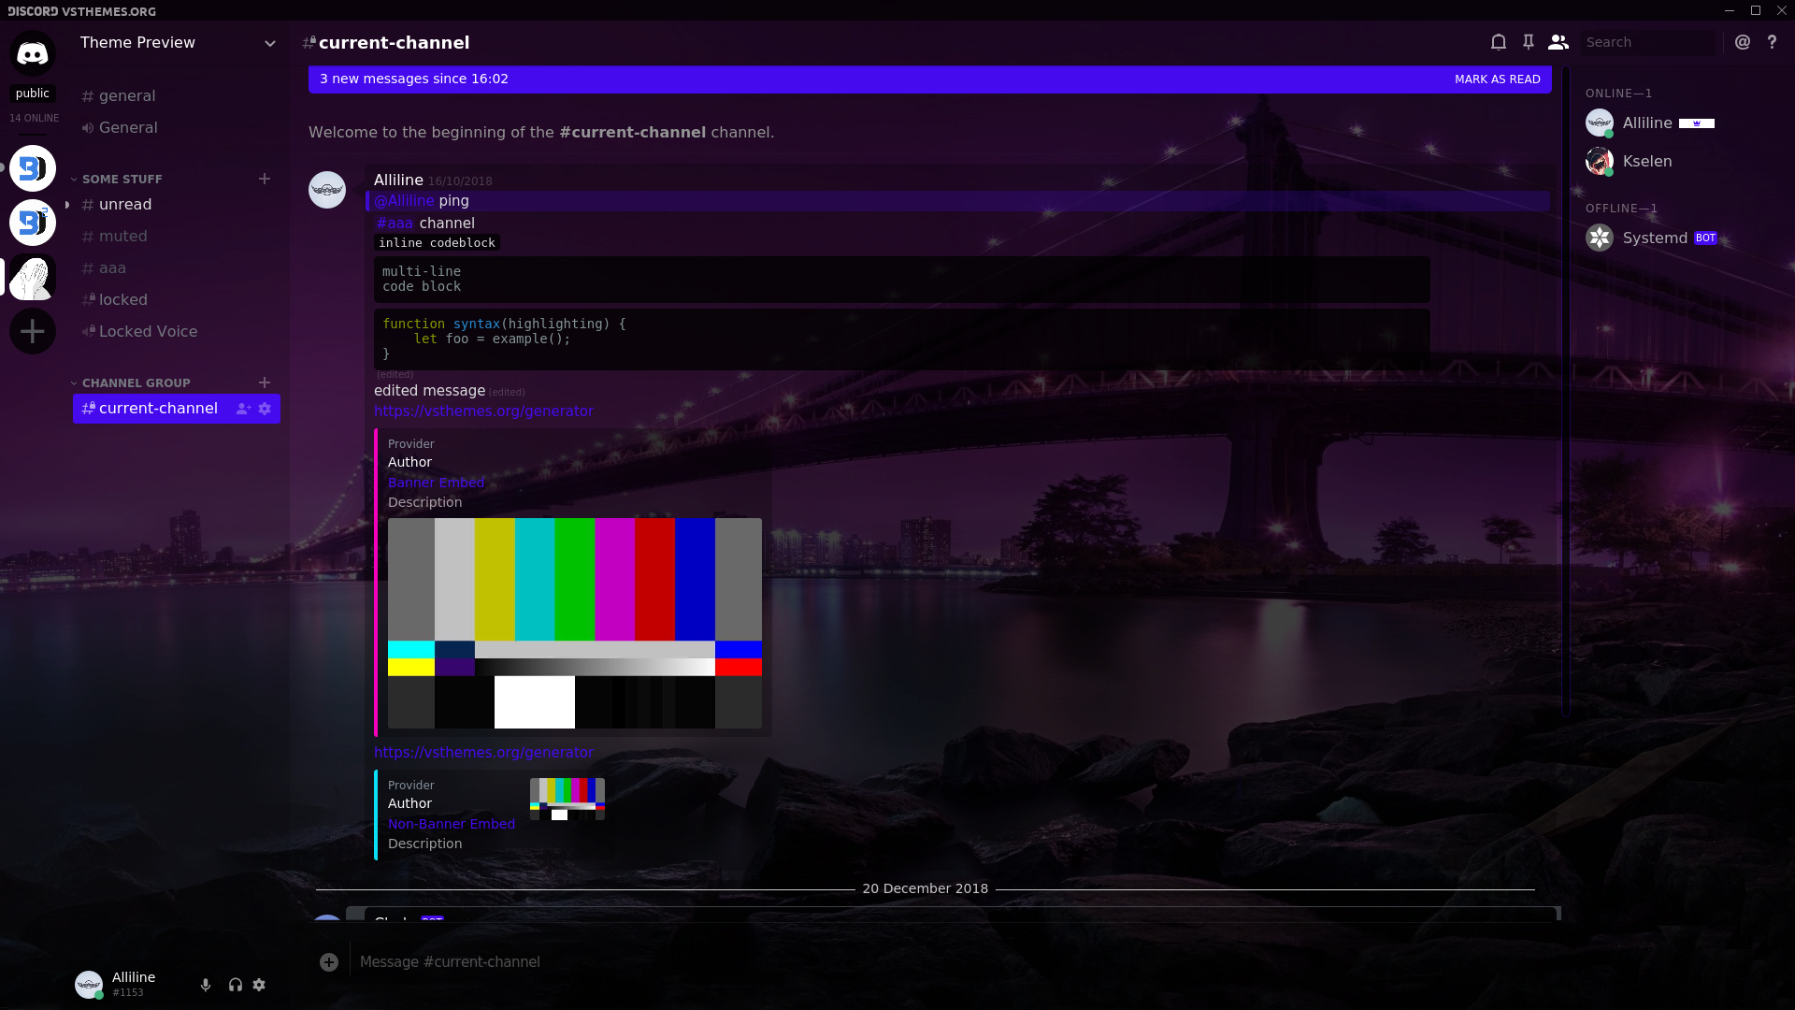The height and width of the screenshot is (1010, 1795).
Task: Open user settings gear
Action: [260, 985]
